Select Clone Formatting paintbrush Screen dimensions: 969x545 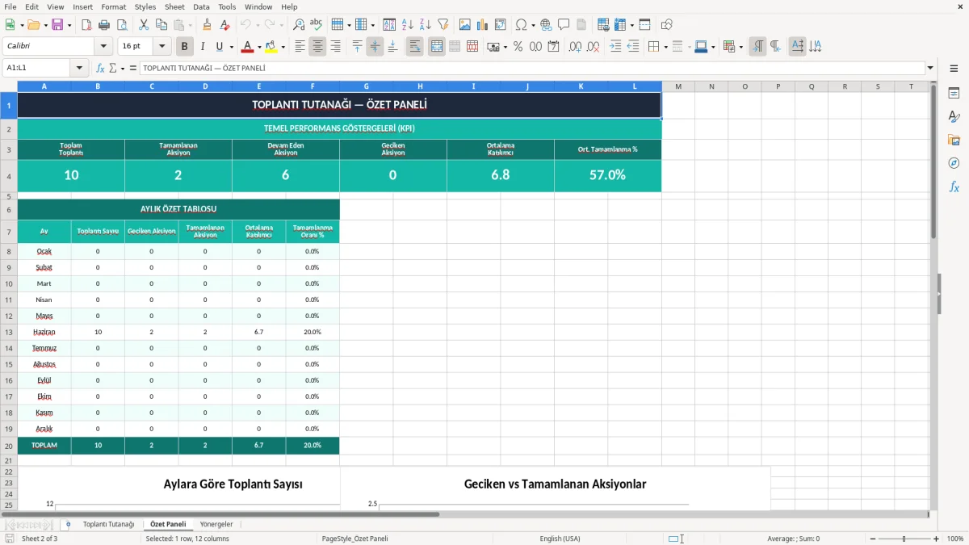(208, 25)
